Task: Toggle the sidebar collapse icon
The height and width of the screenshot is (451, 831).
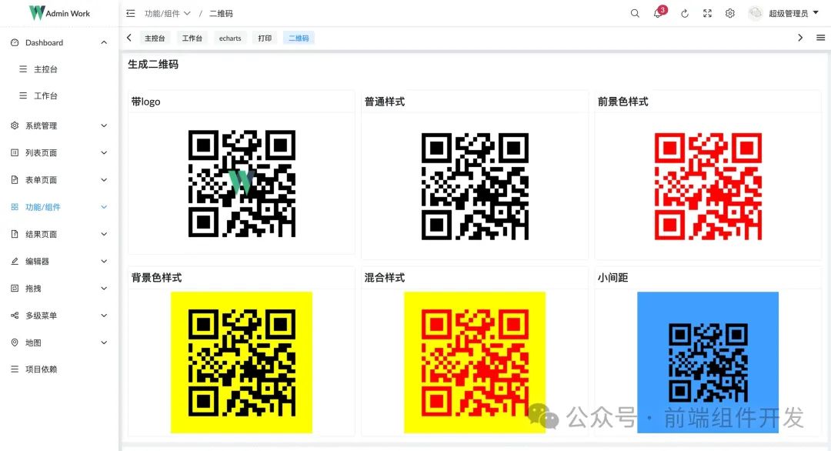Action: [x=130, y=13]
